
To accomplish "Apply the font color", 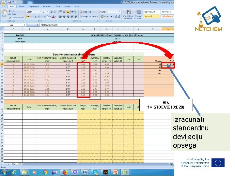I will (x=53, y=17).
